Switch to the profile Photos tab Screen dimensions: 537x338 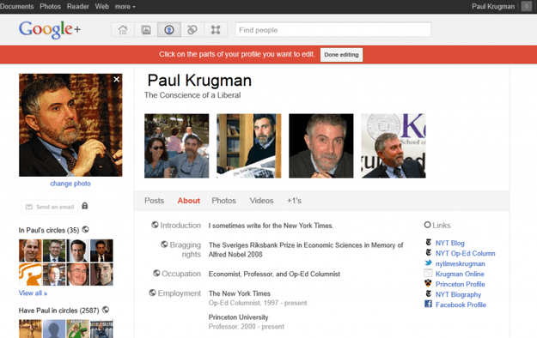pyautogui.click(x=223, y=201)
